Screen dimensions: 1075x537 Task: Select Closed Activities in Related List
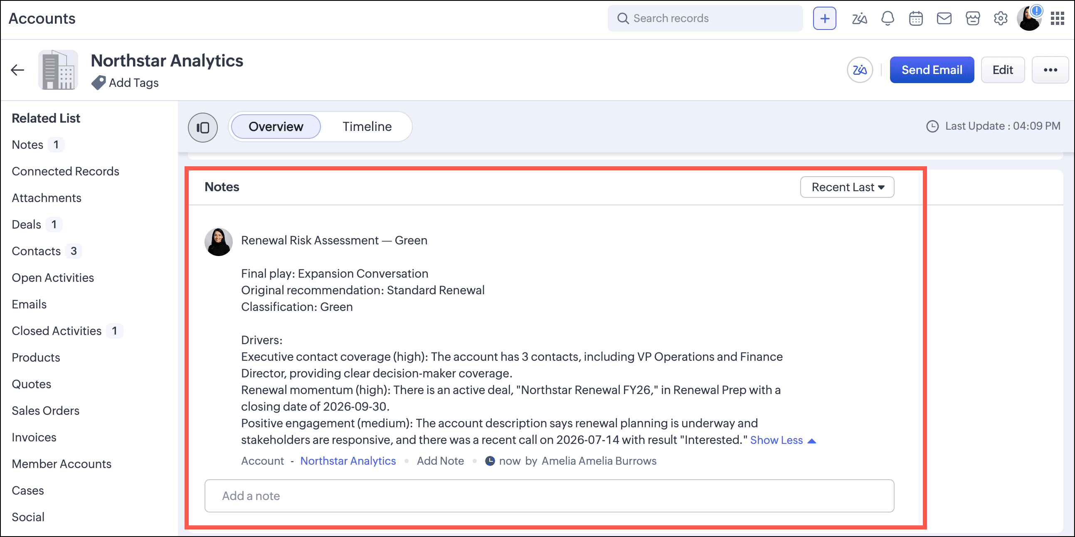57,331
